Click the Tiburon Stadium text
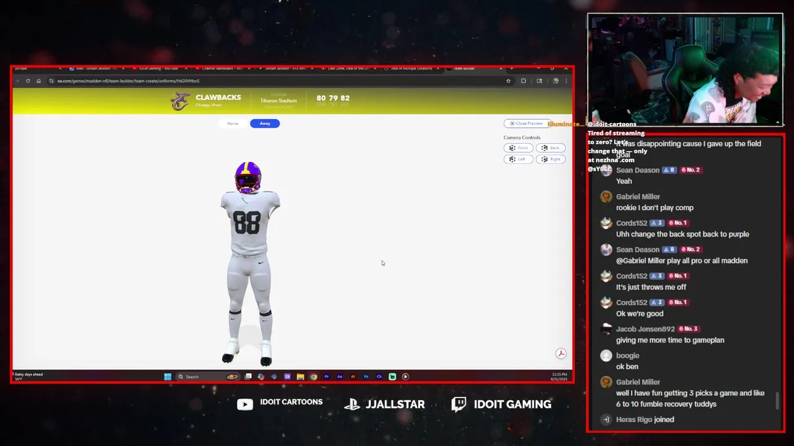The image size is (794, 446). [x=279, y=100]
